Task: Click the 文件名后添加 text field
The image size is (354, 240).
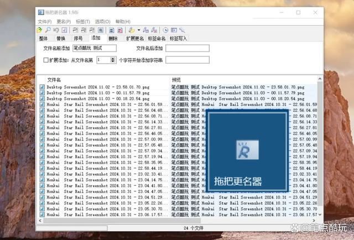Action: (187, 48)
